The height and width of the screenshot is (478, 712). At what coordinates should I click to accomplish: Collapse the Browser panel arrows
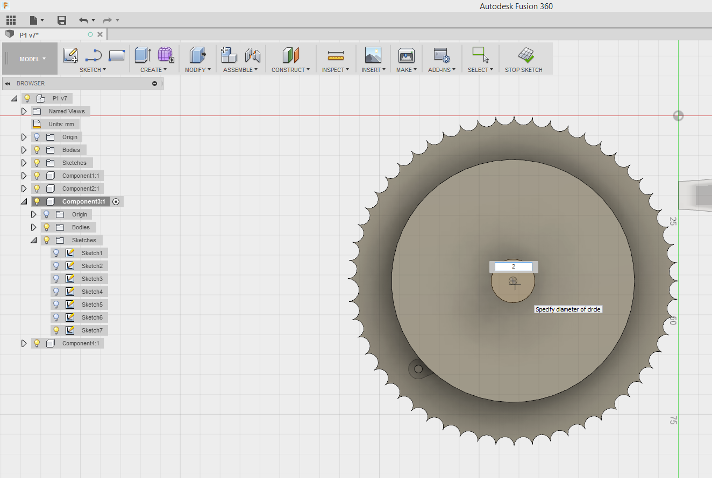click(x=9, y=83)
